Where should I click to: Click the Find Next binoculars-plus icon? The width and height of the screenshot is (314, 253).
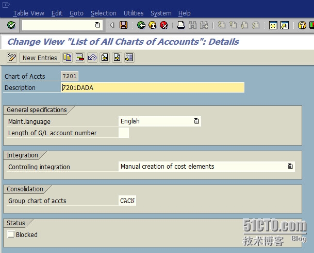204,25
